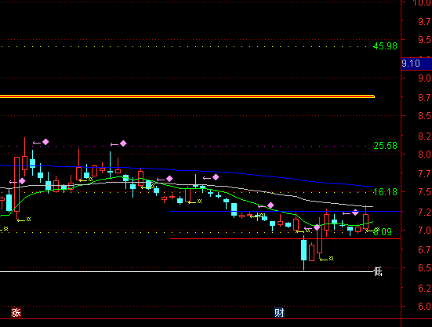Click the white 低 label icon
432x327 pixels.
click(378, 271)
